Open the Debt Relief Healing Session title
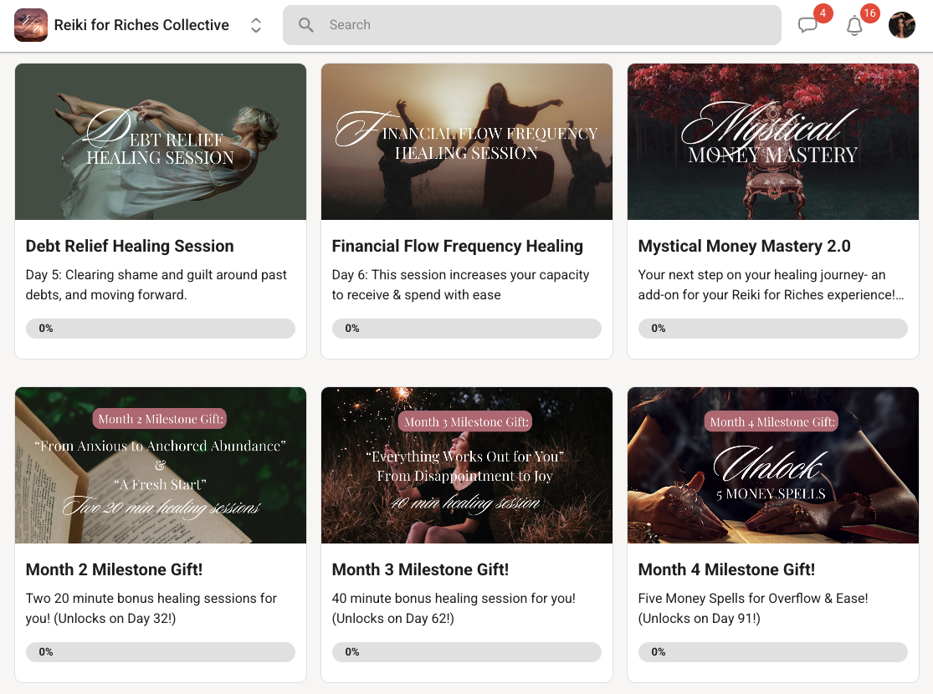Image resolution: width=933 pixels, height=694 pixels. click(x=130, y=246)
